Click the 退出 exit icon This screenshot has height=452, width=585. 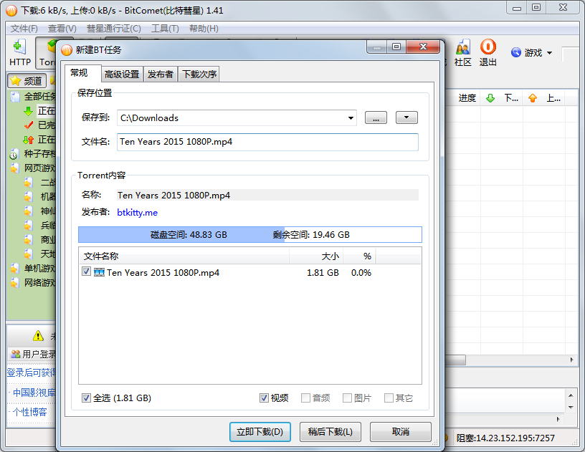point(488,52)
